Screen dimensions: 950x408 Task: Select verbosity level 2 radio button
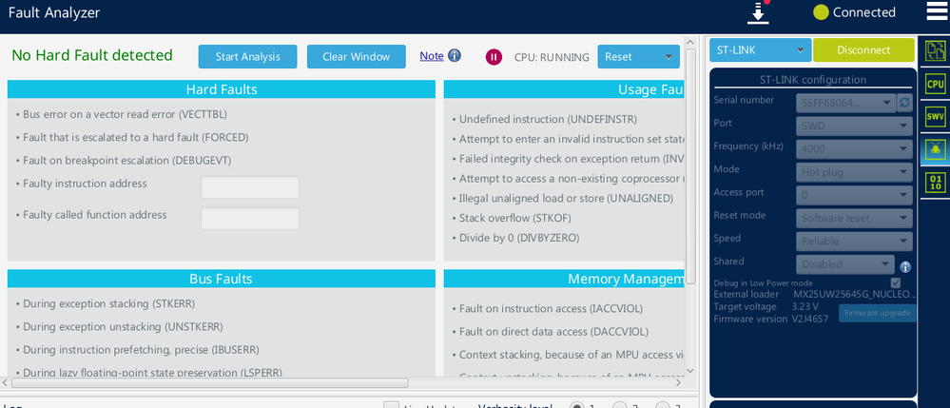click(619, 406)
